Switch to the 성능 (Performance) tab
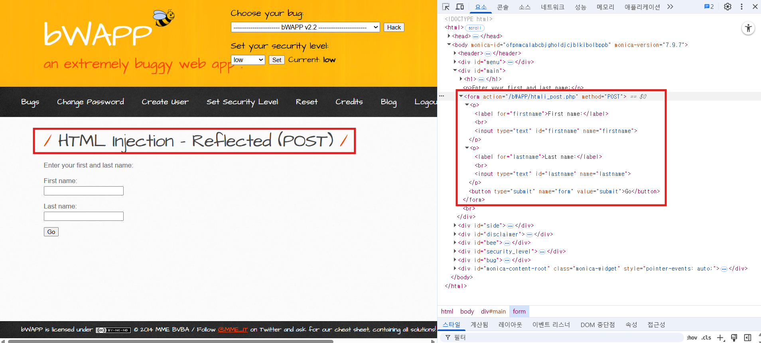 tap(580, 7)
